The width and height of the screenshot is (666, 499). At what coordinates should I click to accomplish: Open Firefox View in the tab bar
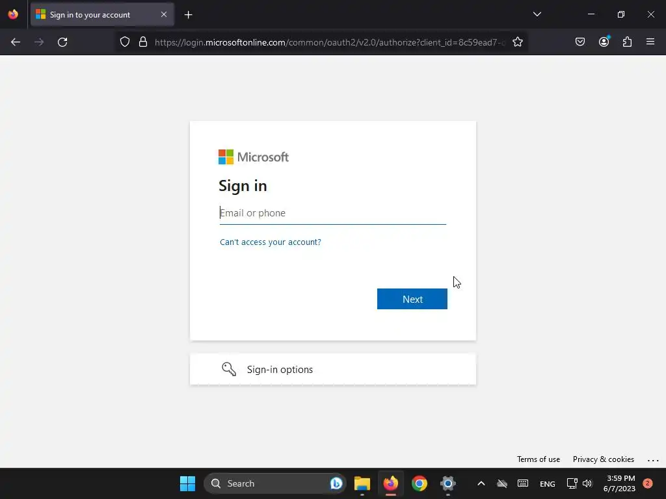[13, 14]
